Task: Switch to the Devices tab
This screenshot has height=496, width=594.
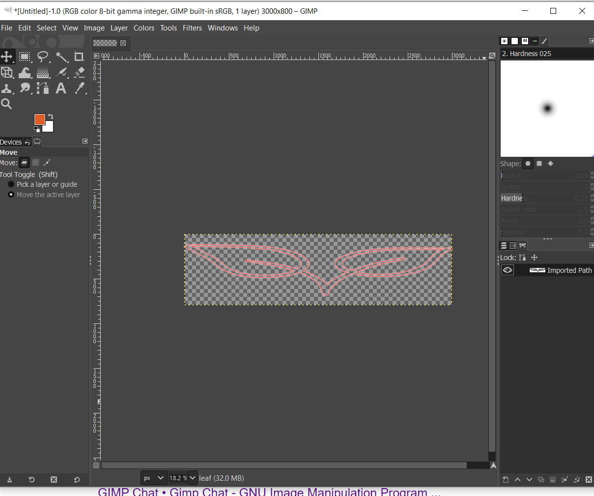Action: [11, 142]
